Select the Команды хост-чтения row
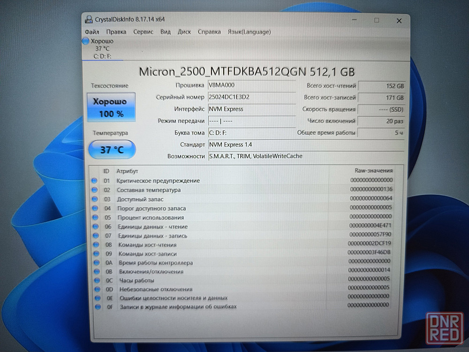The height and width of the screenshot is (352, 469). click(242, 245)
